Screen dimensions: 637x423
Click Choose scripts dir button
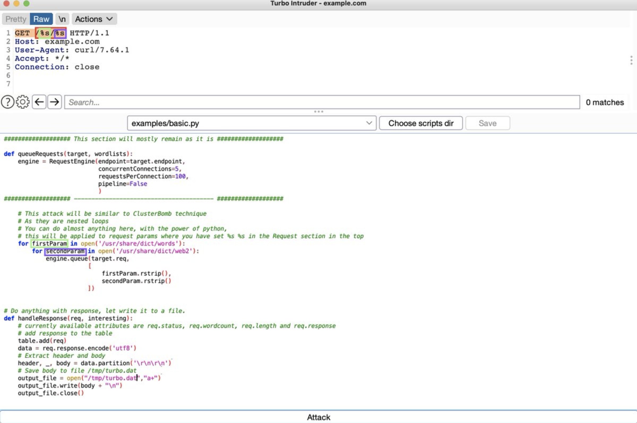coord(421,123)
